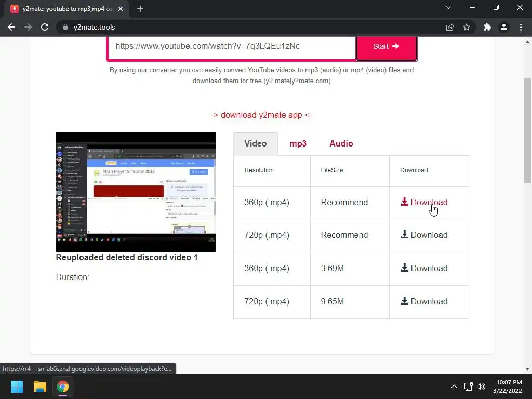The height and width of the screenshot is (399, 532).
Task: Switch to the mp3 tab
Action: coord(298,143)
